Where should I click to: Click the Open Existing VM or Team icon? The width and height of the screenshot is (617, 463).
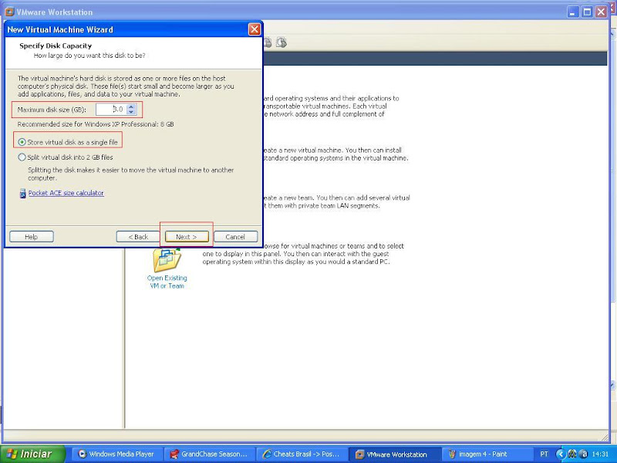coord(167,260)
